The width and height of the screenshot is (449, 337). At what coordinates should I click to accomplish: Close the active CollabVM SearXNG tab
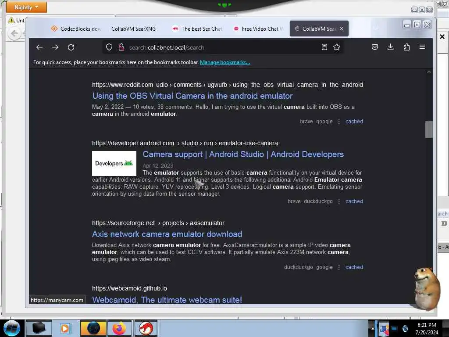[342, 29]
